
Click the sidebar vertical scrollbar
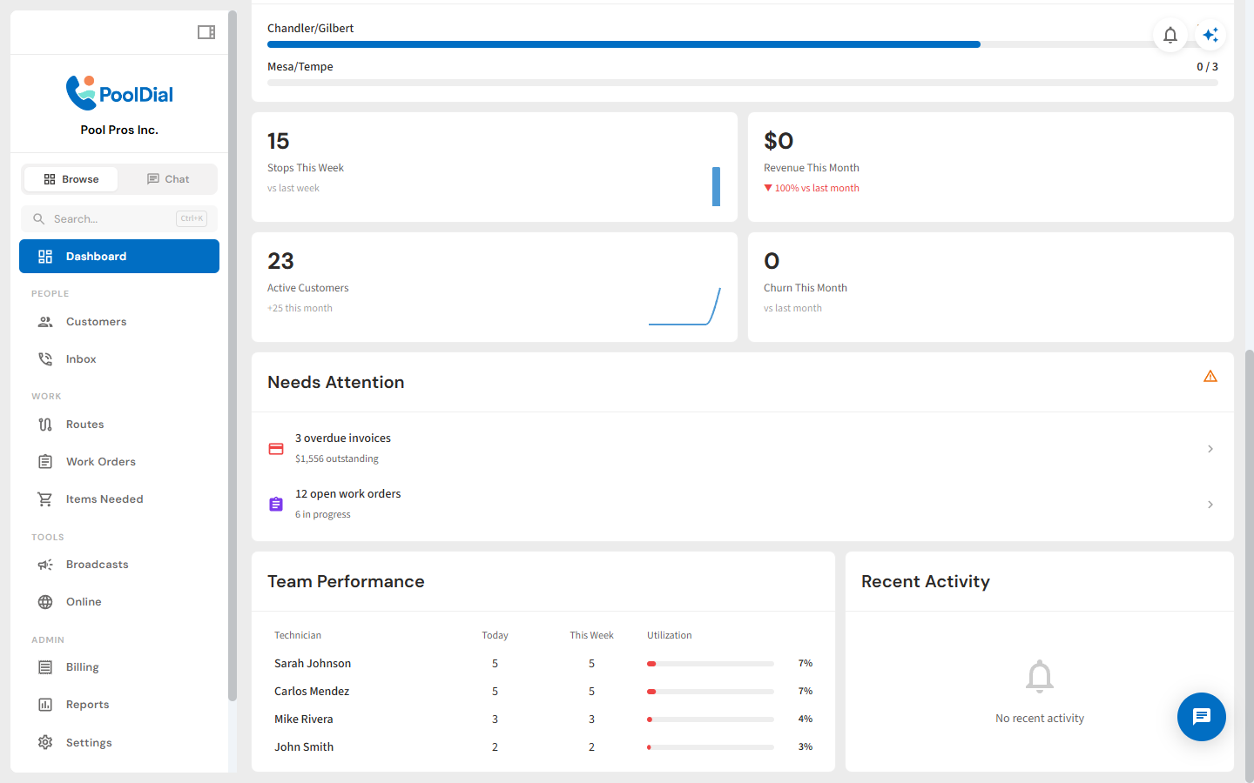click(x=233, y=355)
